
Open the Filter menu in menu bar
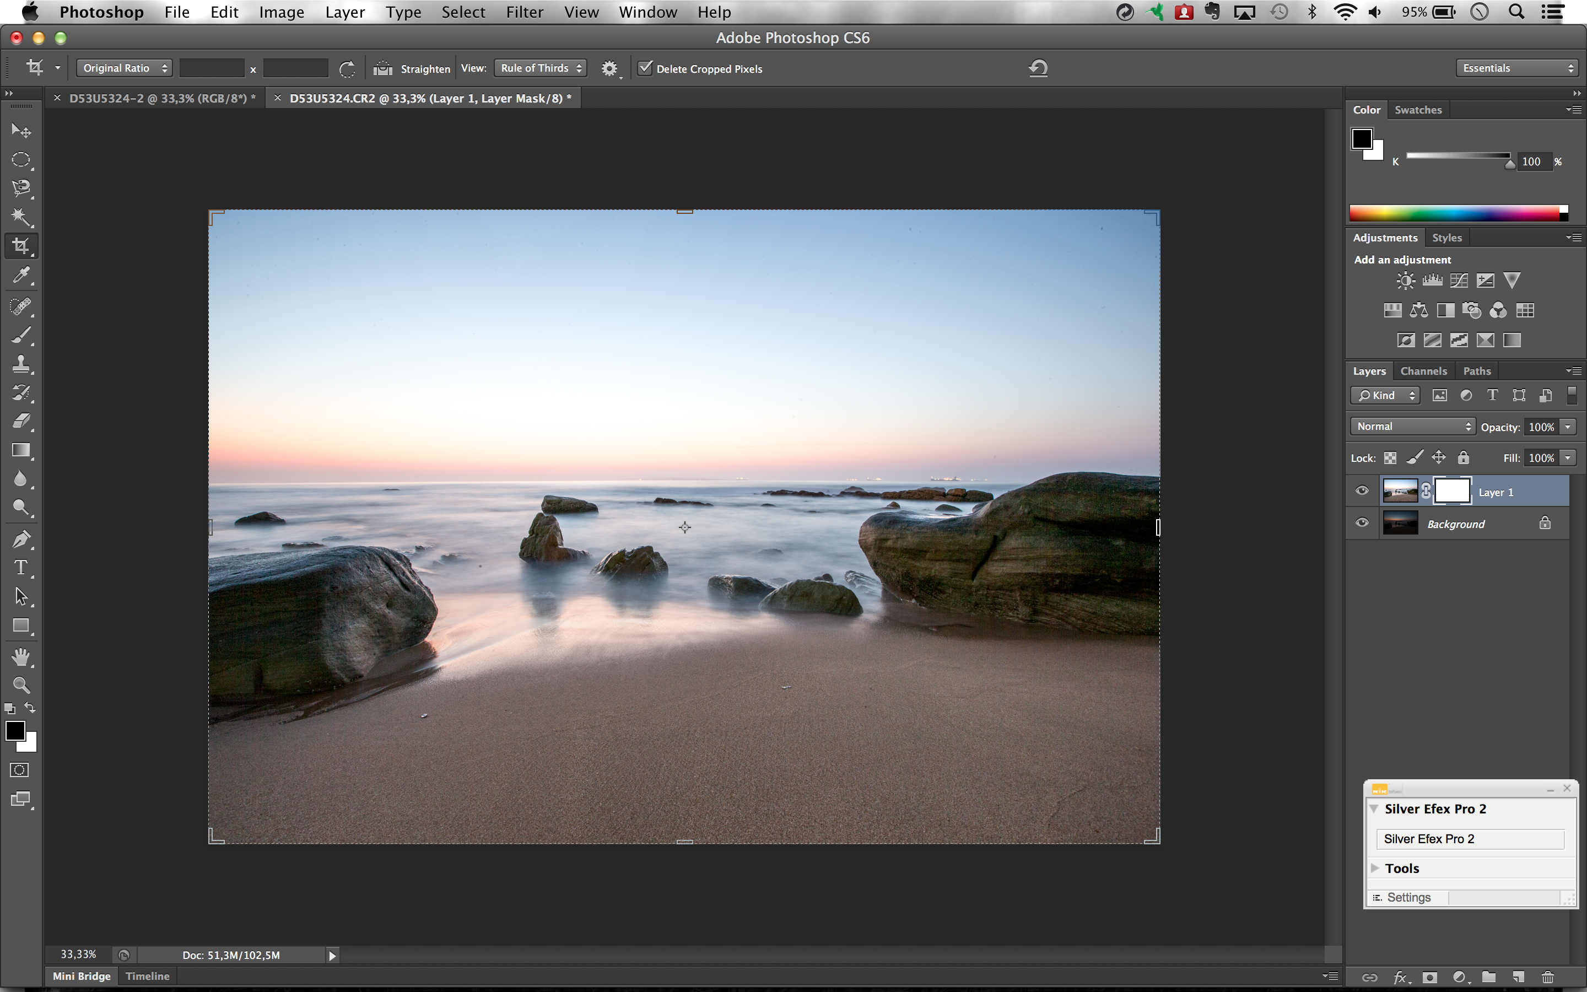pos(522,12)
